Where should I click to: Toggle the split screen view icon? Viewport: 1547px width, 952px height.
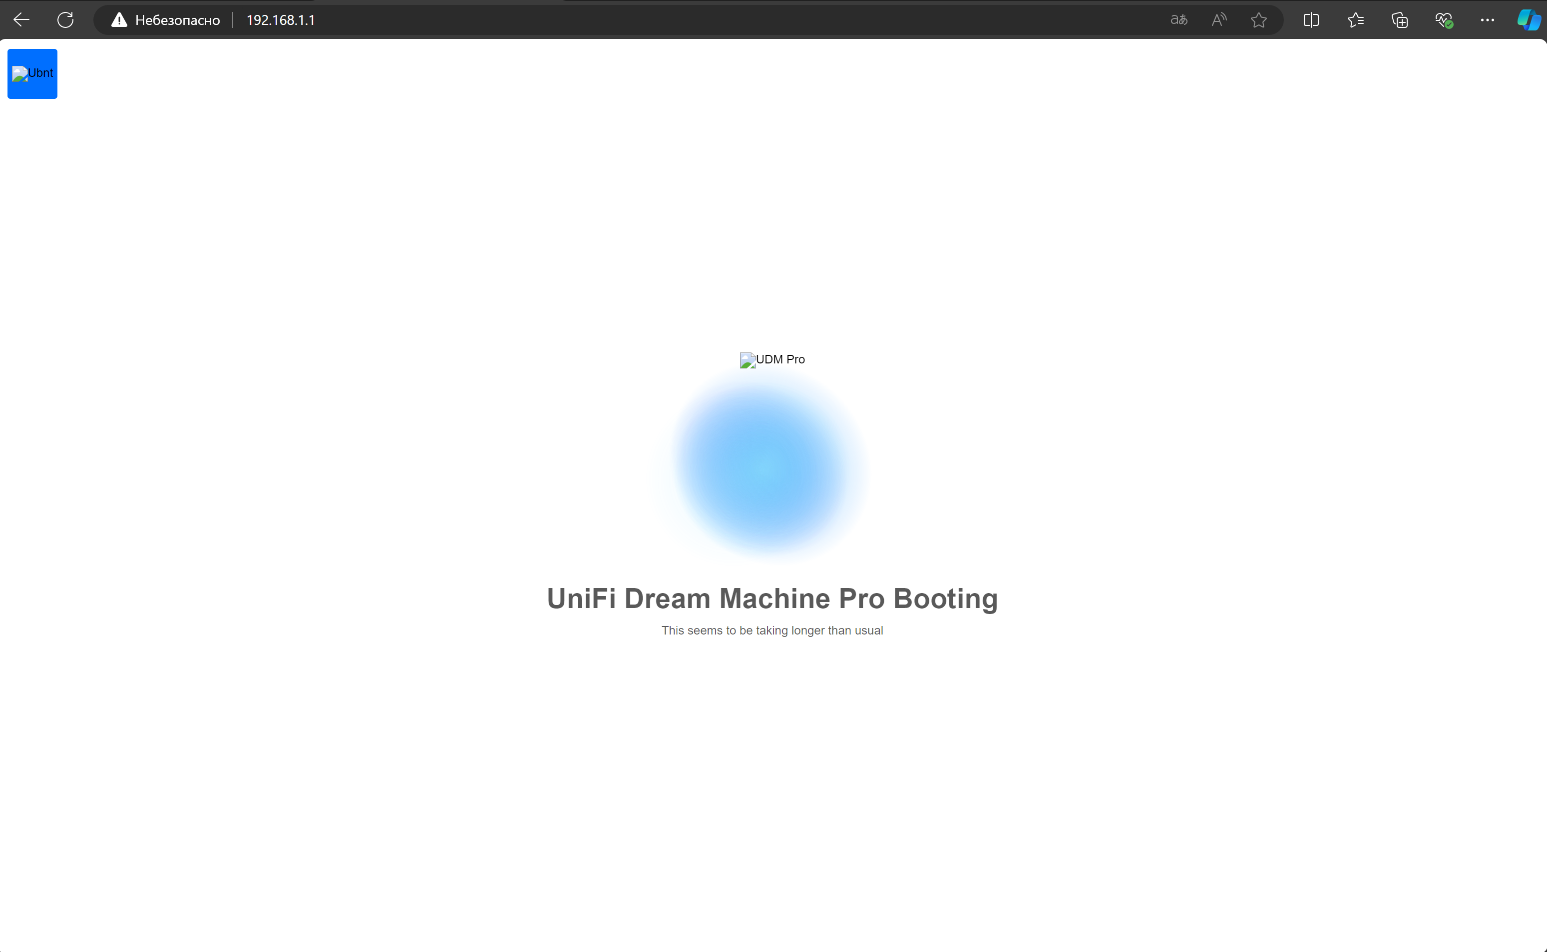click(x=1311, y=20)
